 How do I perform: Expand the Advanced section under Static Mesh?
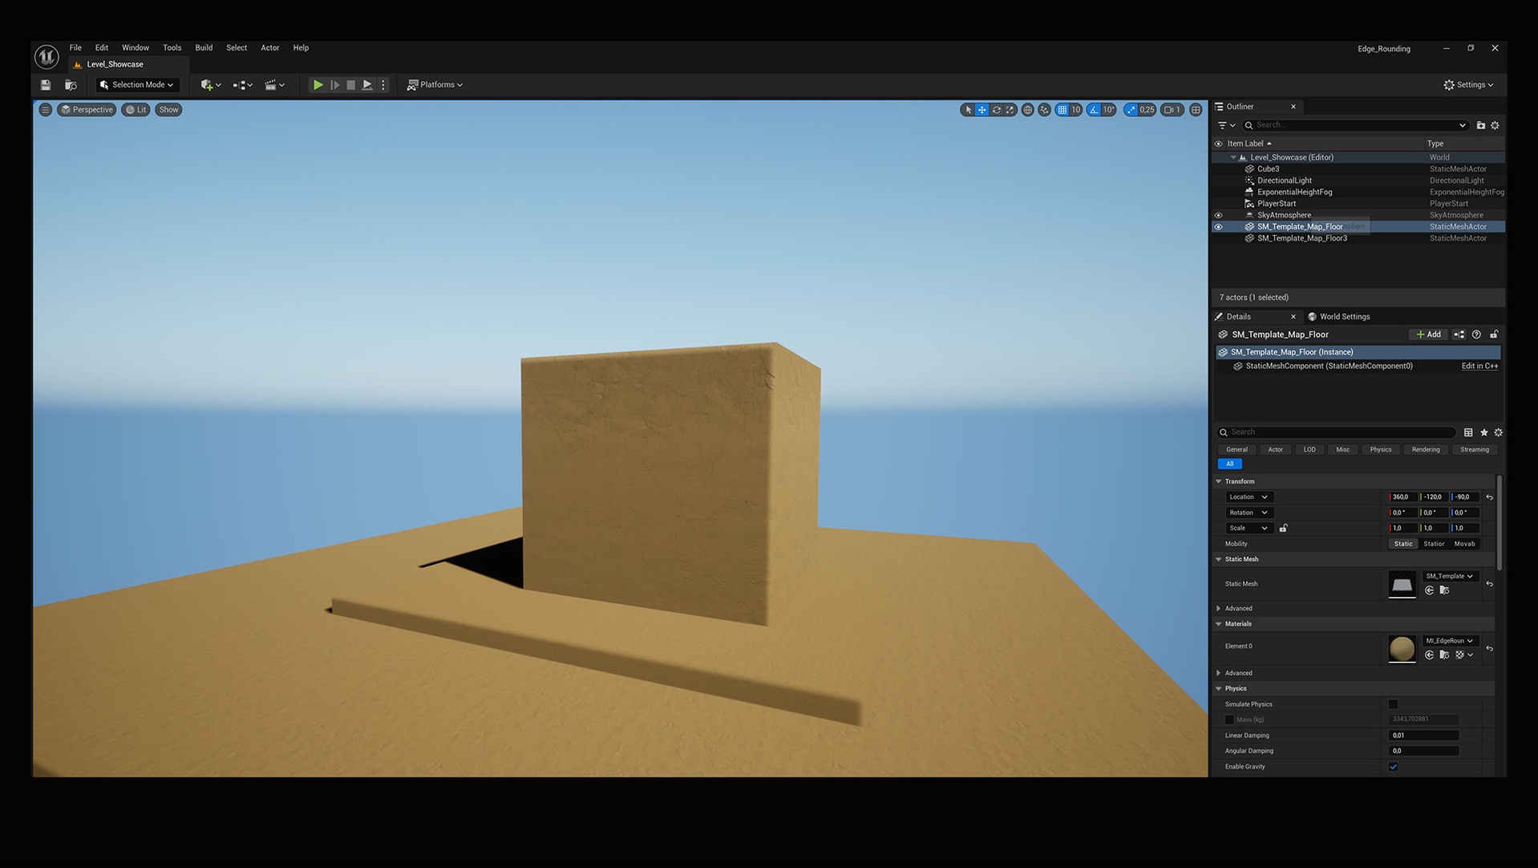tap(1219, 609)
